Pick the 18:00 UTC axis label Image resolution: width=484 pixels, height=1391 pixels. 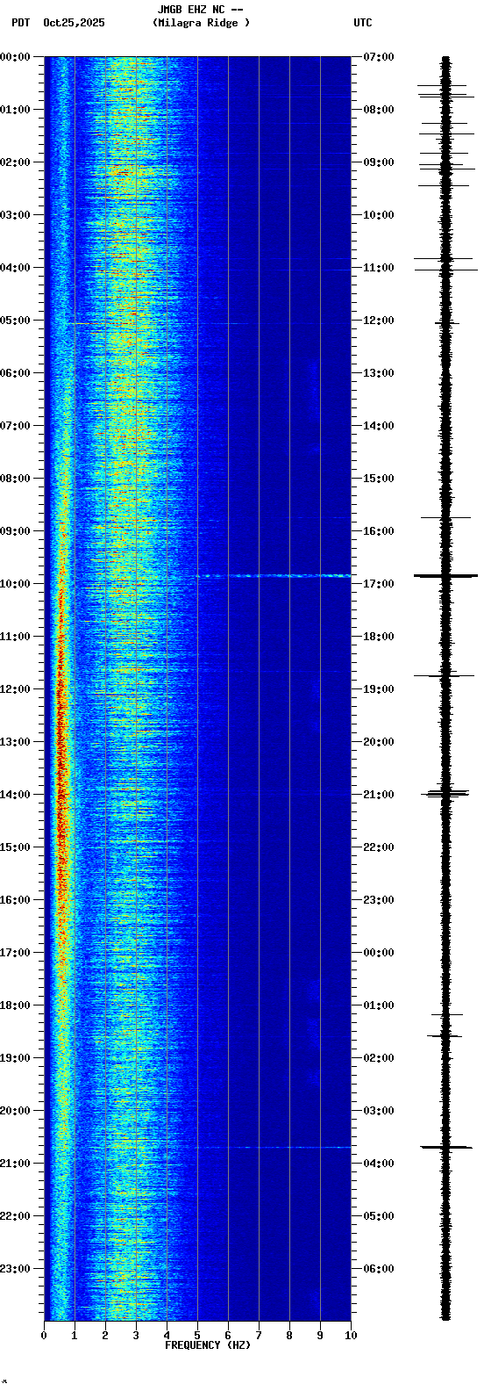tap(379, 637)
